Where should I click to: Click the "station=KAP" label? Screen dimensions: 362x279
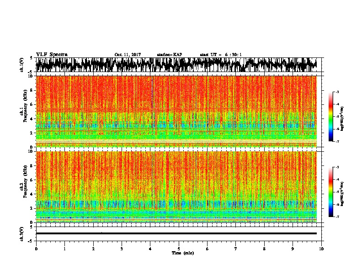tap(170, 55)
